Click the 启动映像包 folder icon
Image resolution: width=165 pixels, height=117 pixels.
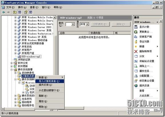coord(19,73)
